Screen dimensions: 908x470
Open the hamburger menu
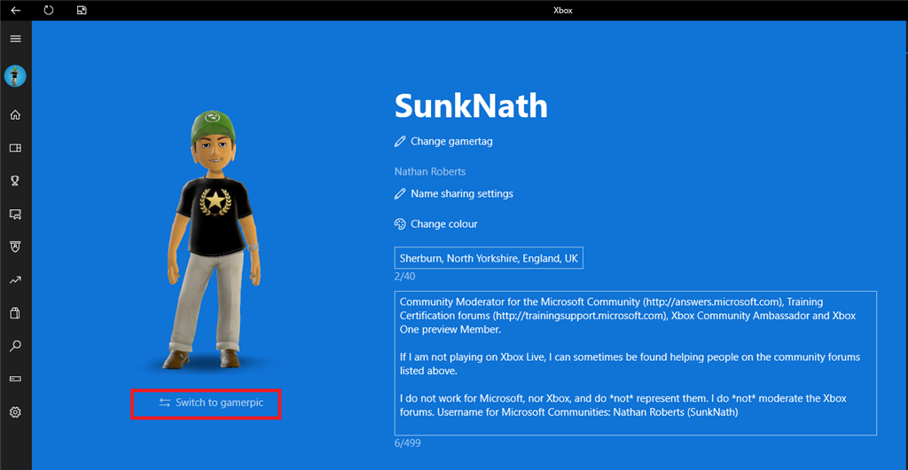[x=16, y=39]
